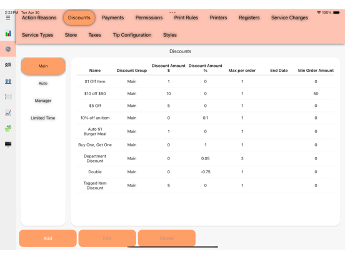Tap the home indicator bar
The height and width of the screenshot is (259, 345).
pyautogui.click(x=172, y=247)
